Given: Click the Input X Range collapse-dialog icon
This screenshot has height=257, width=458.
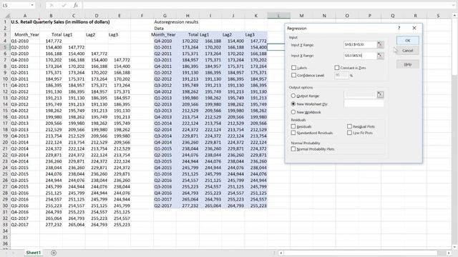Looking at the screenshot, I should 380,56.
